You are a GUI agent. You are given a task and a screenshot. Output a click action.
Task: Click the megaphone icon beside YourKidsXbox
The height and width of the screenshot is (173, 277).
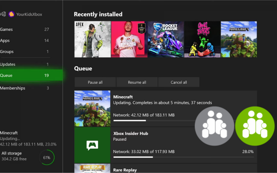point(3,14)
